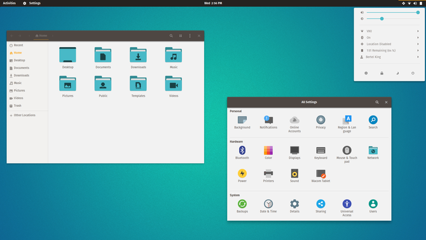Open Universal Access settings

347,208
